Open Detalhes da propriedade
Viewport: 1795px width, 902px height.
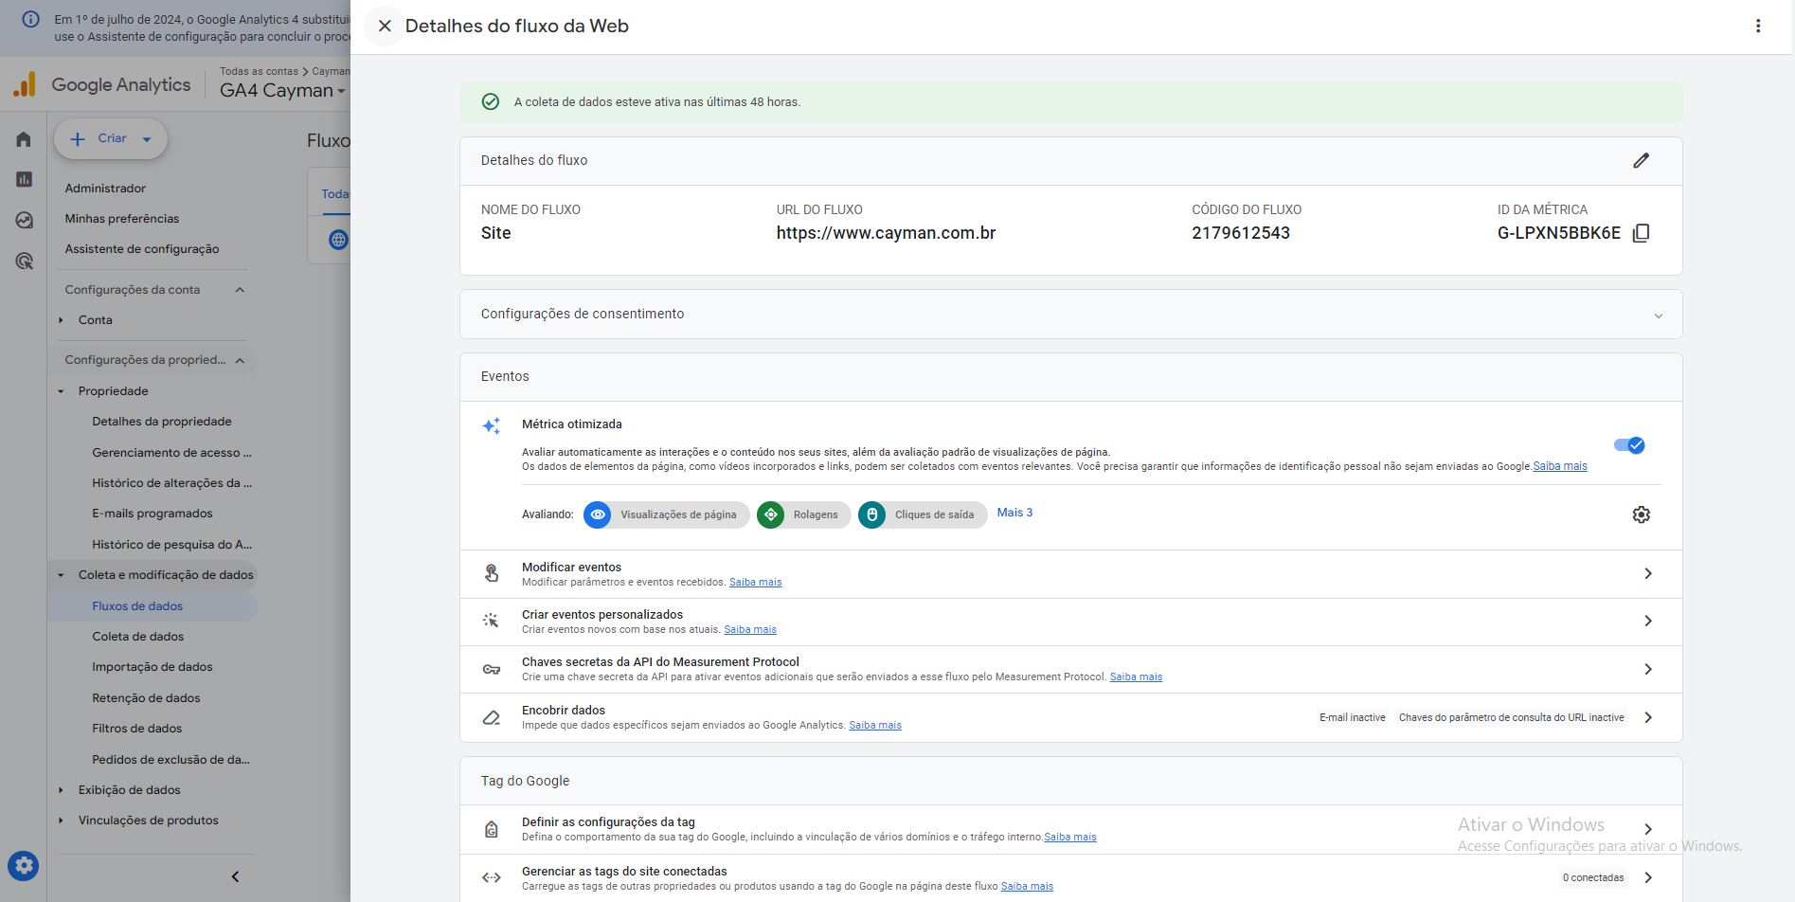tap(161, 422)
